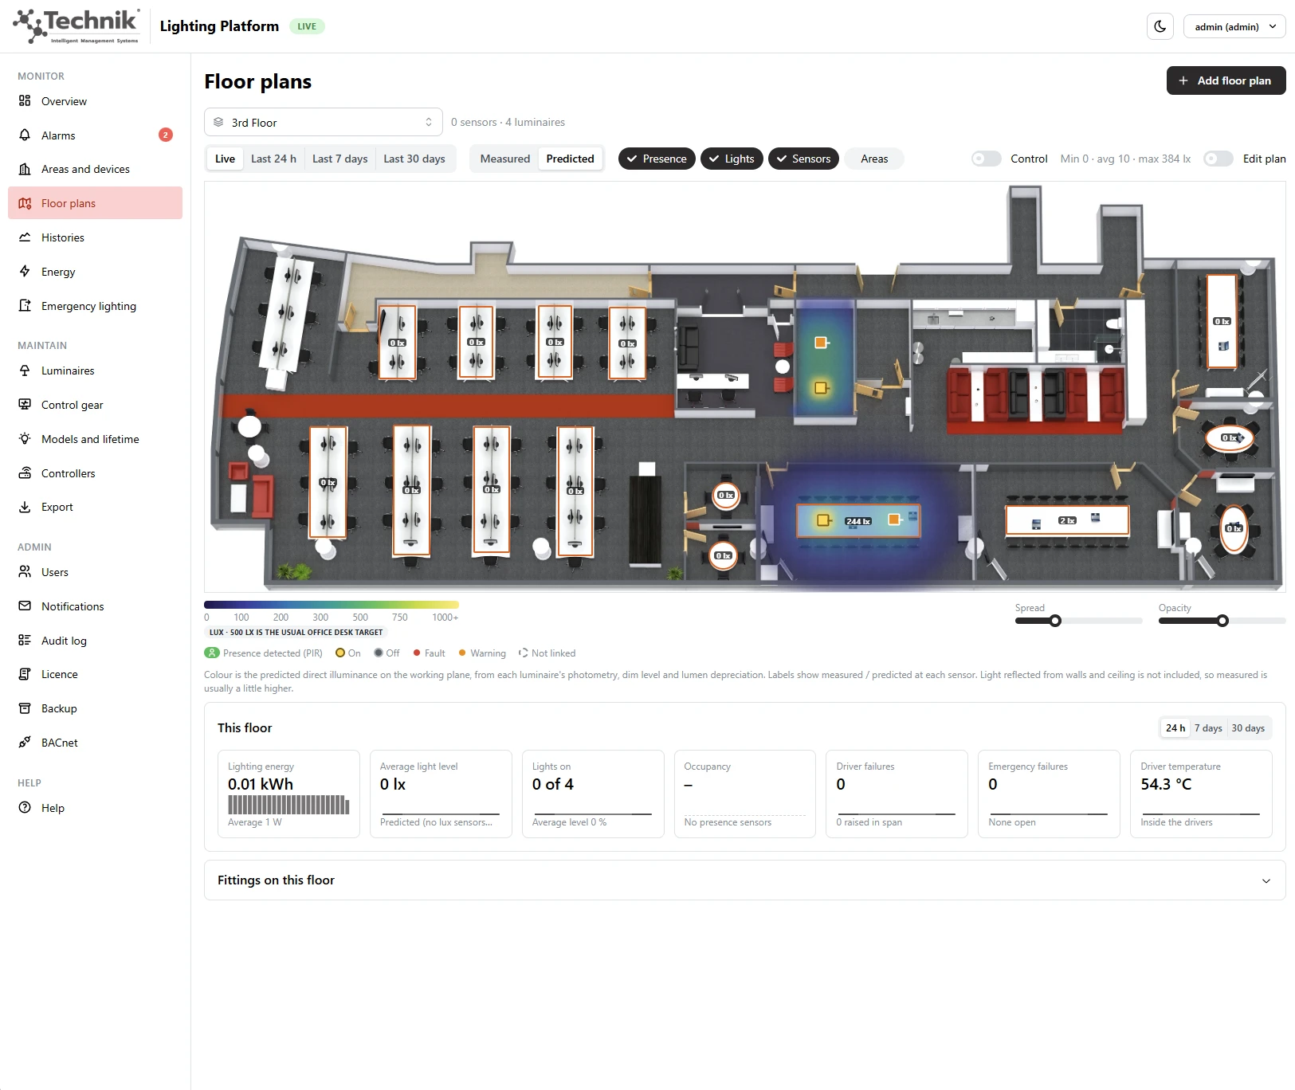The width and height of the screenshot is (1295, 1090).
Task: Click the Areas and devices building icon
Action: tap(25, 169)
